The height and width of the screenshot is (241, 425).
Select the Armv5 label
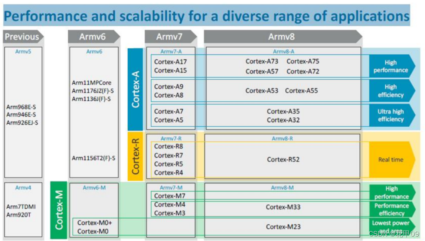click(x=23, y=52)
